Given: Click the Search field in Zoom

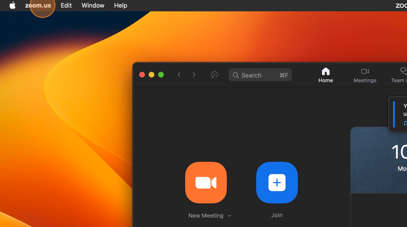Looking at the screenshot, I should [260, 75].
